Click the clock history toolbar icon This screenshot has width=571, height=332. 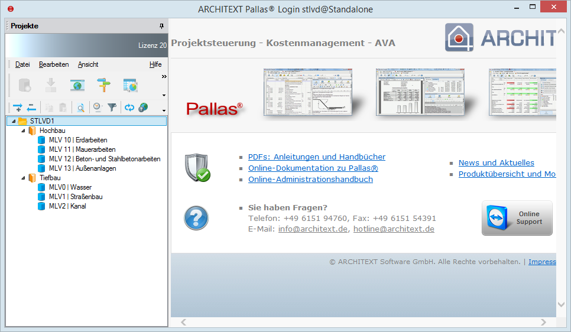[x=97, y=107]
